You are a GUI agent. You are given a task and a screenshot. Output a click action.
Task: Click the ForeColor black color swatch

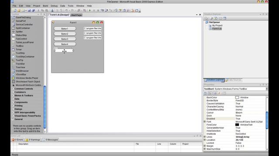[x=237, y=125]
